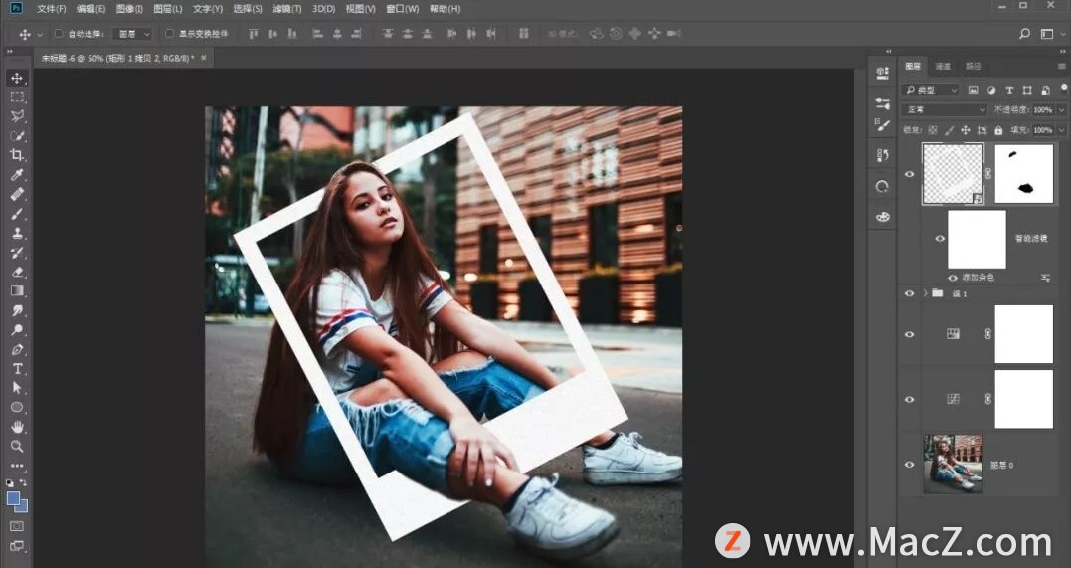Open the workspace switcher dropdown
1071x568 pixels.
pos(1048,34)
